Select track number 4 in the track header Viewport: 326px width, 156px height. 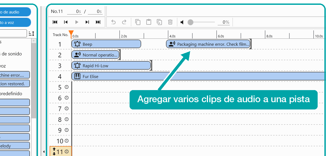(x=60, y=77)
